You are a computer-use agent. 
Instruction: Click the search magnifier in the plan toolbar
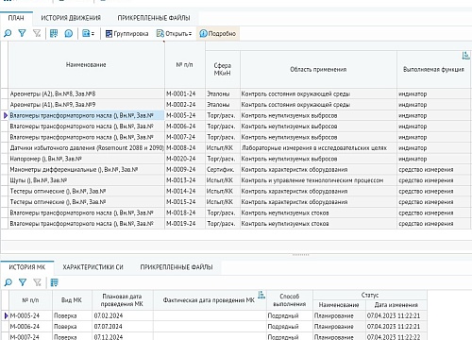tap(8, 33)
